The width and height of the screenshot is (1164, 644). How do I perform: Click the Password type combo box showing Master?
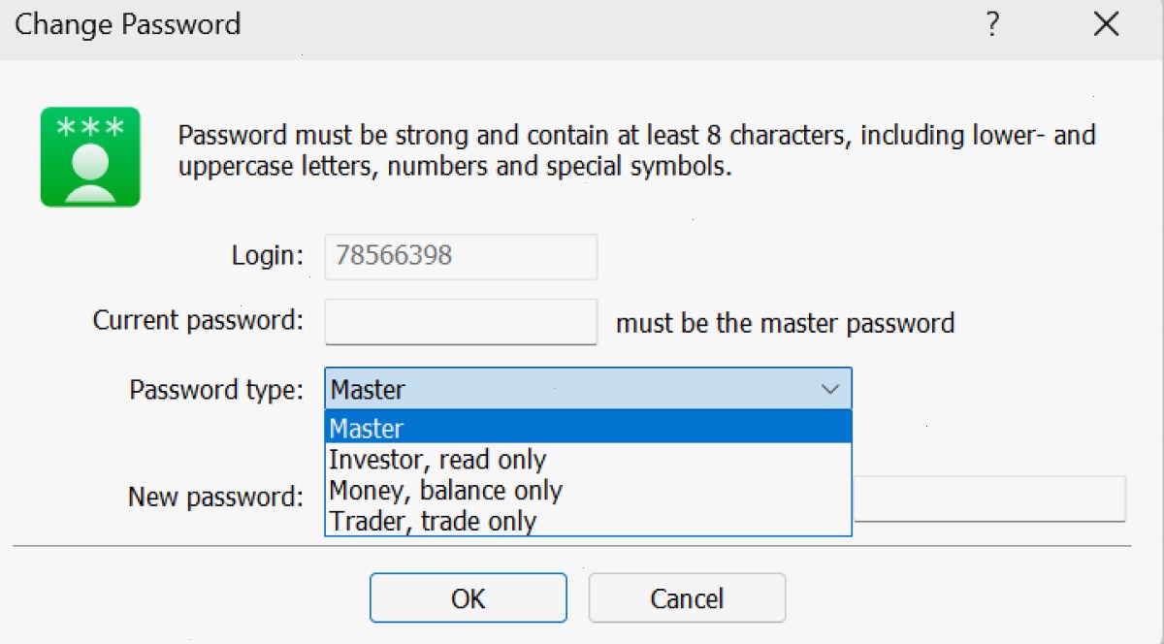589,389
